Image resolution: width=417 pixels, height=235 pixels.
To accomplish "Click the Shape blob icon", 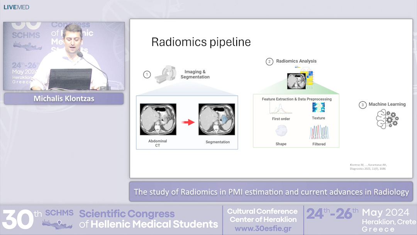I will [281, 131].
